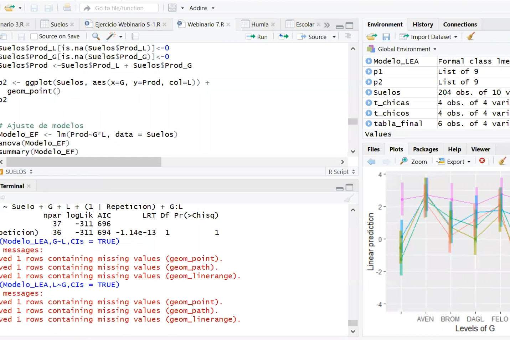Open the Source options dropdown arrow
510x340 pixels.
(334, 36)
